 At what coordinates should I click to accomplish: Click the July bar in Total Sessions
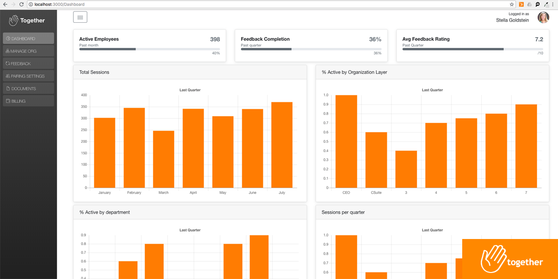tap(282, 145)
